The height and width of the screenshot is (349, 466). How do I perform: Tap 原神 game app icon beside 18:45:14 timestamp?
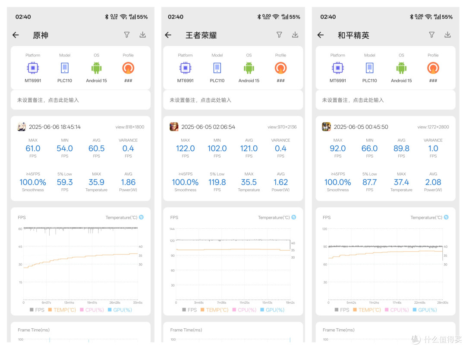point(22,127)
